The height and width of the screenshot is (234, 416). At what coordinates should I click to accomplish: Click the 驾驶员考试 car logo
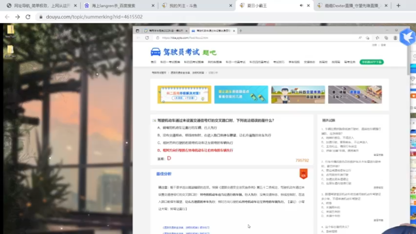(184, 52)
